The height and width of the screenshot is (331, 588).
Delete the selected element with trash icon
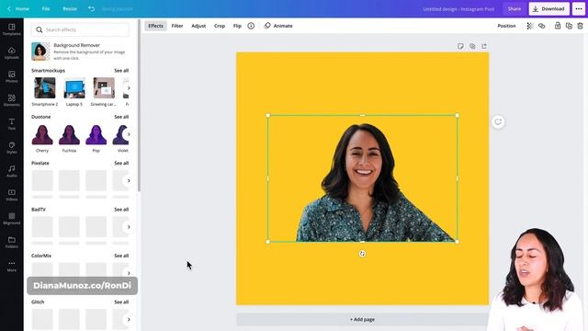click(x=580, y=26)
